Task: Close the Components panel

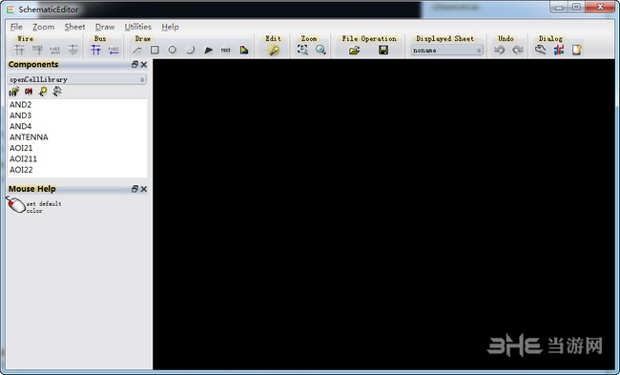Action: [144, 65]
